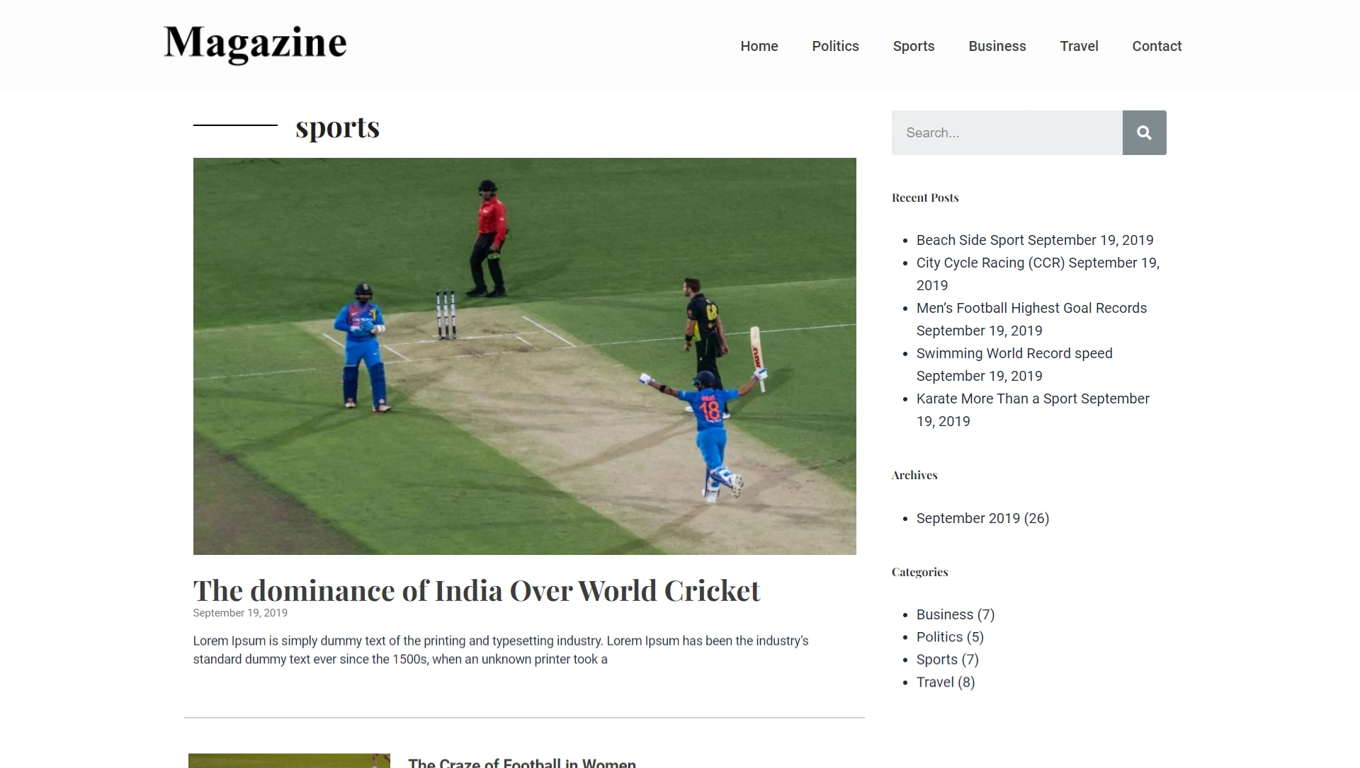The width and height of the screenshot is (1360, 768).
Task: Open the Politics category in sidebar
Action: coord(939,637)
